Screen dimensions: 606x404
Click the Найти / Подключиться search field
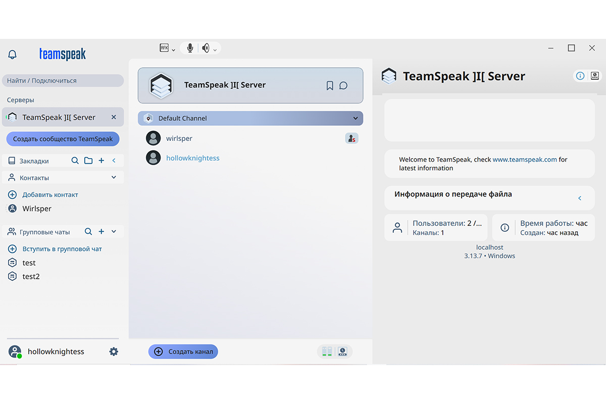pyautogui.click(x=63, y=80)
